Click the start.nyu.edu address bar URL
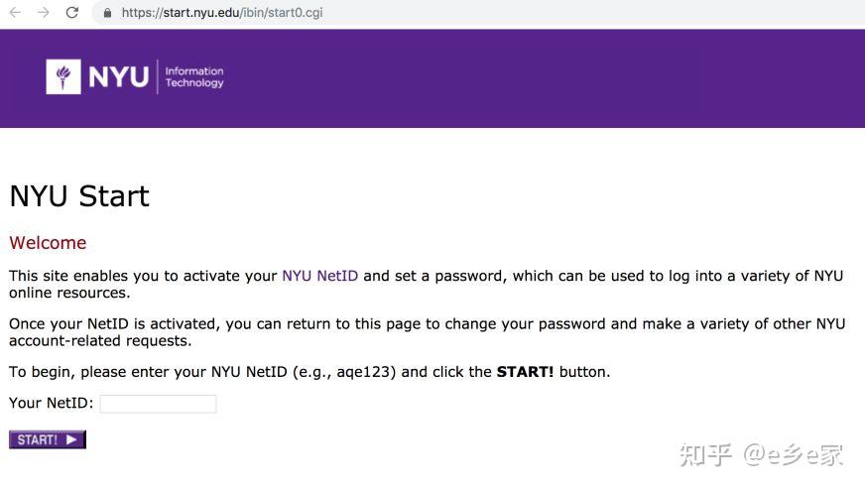The width and height of the screenshot is (865, 488). [221, 13]
